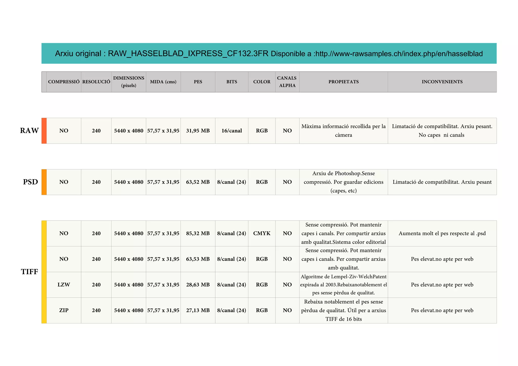The image size is (518, 366).
Task: Click the COMPRESSIÓ column header
Action: 64,82
